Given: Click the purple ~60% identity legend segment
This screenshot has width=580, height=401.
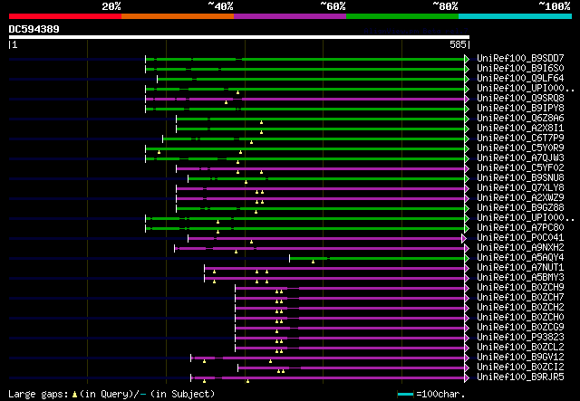Looking at the screenshot, I should pyautogui.click(x=290, y=16).
